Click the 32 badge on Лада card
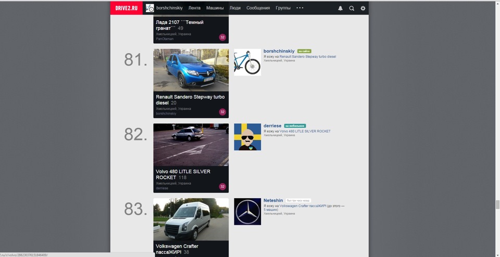This screenshot has height=257, width=500. coord(222,37)
